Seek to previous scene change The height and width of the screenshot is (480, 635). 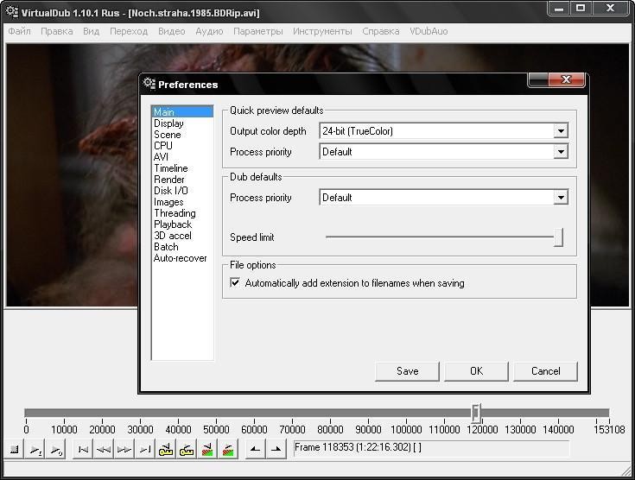[207, 449]
